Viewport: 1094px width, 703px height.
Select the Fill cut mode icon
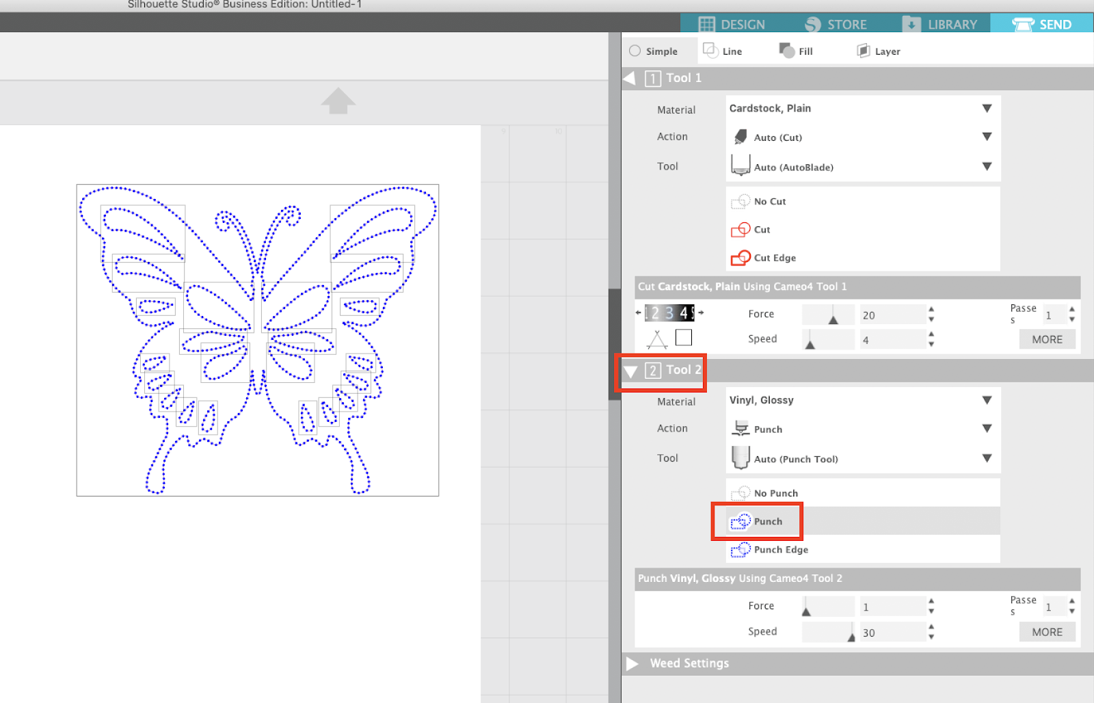796,50
